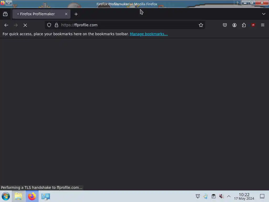The image size is (269, 202).
Task: Open the Firefox account menu
Action: tap(234, 25)
